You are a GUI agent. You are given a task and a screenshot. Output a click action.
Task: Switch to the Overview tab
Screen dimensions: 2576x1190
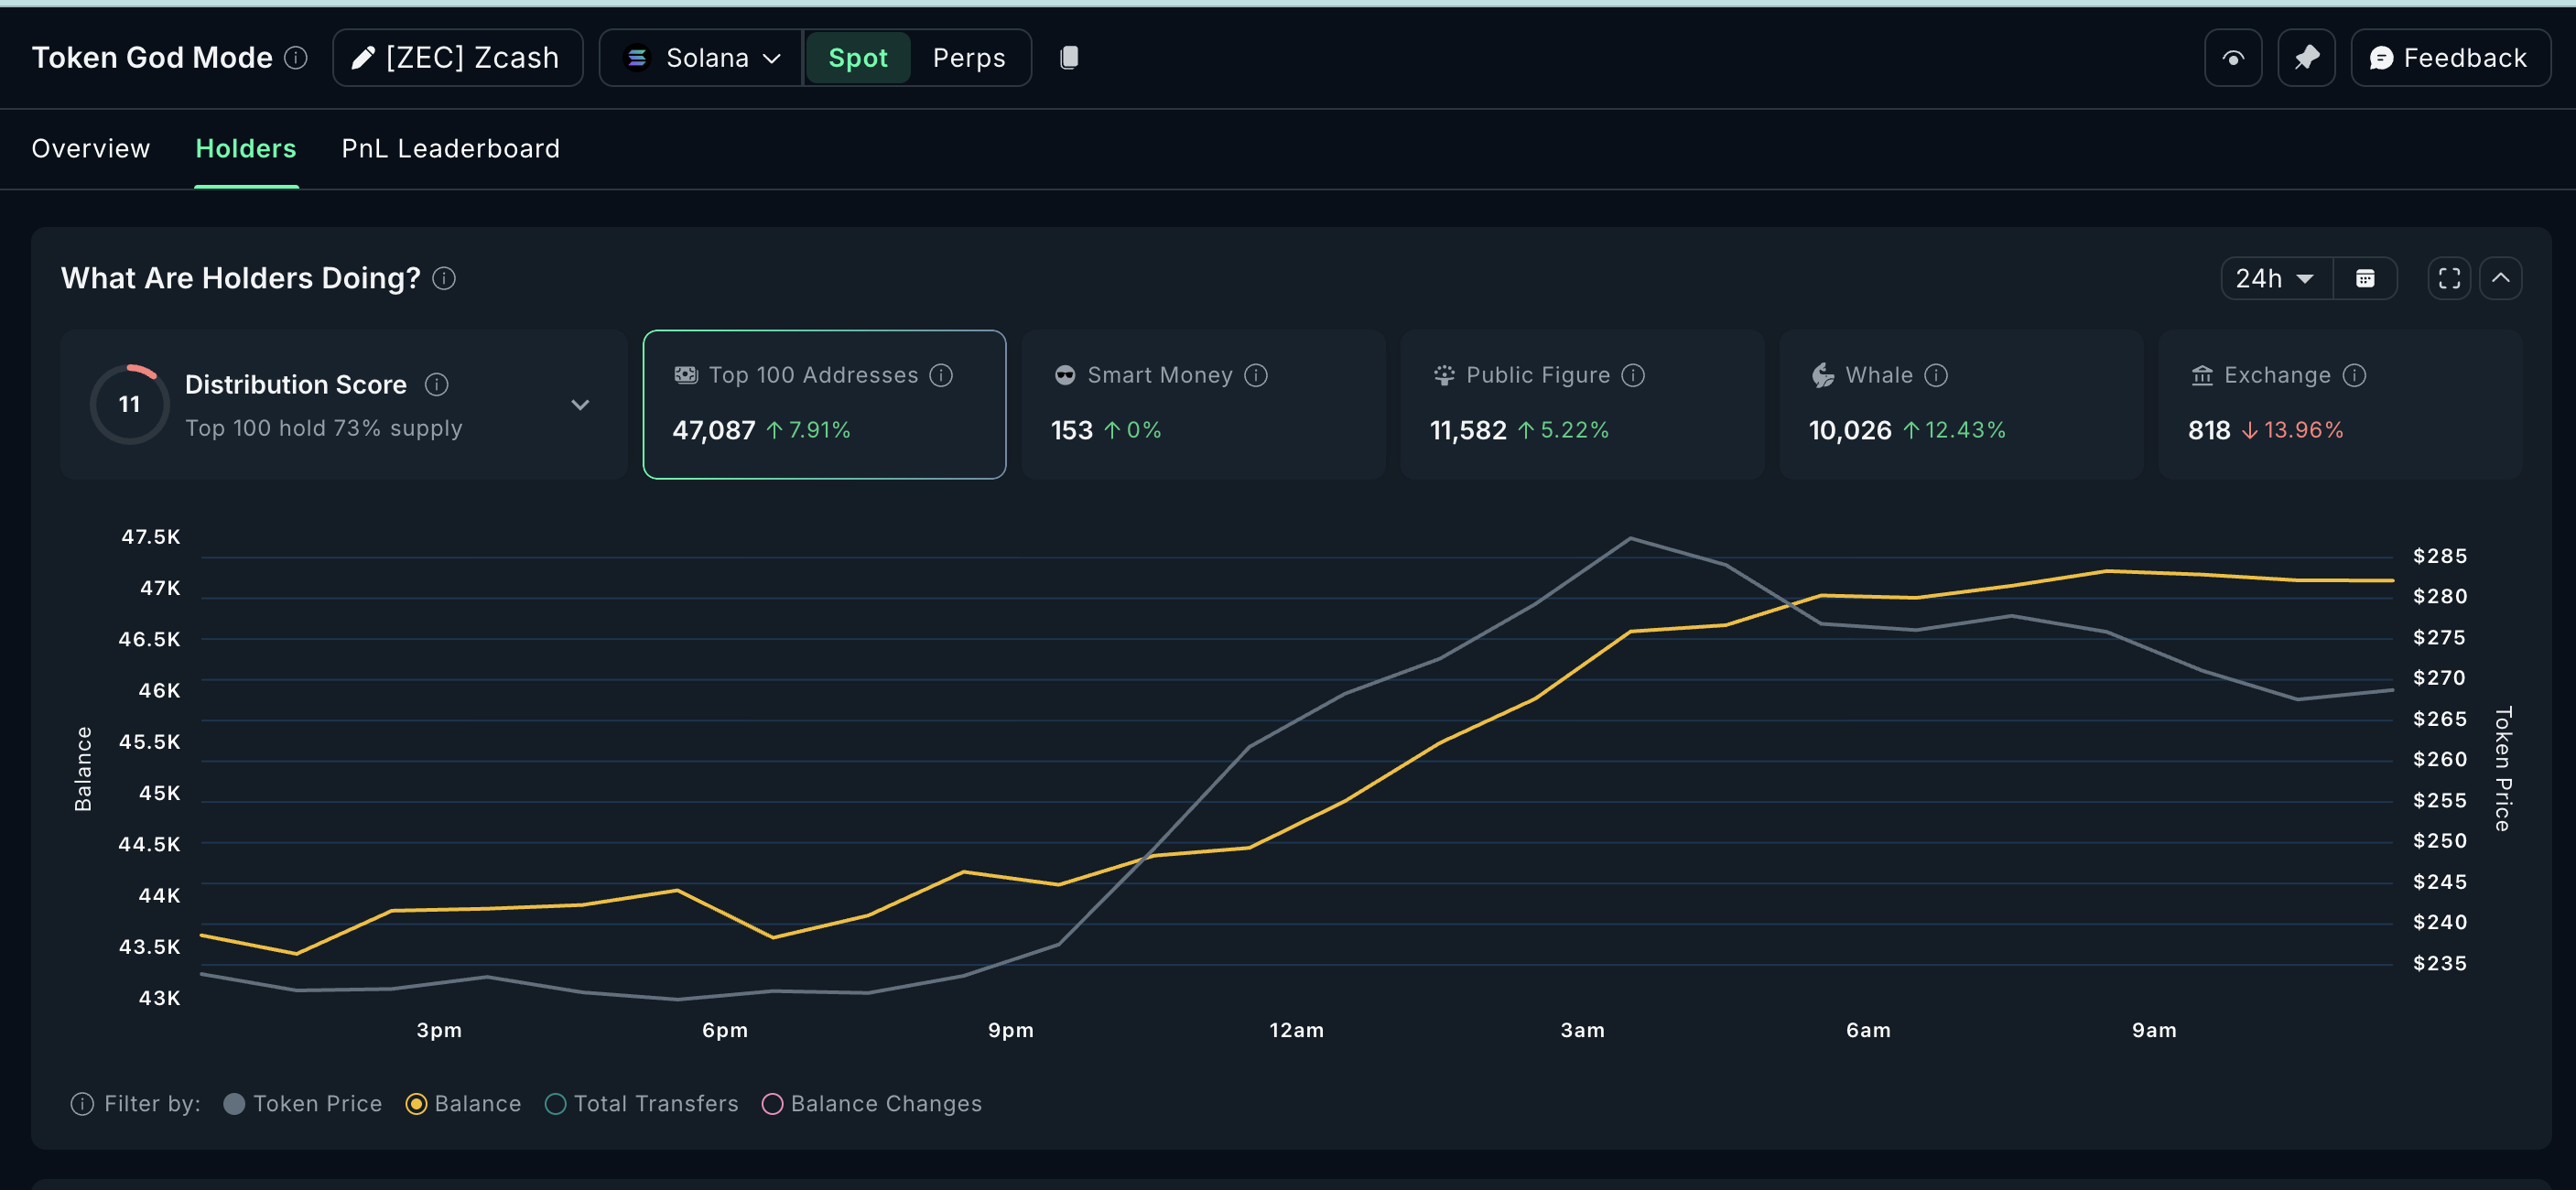[x=90, y=148]
